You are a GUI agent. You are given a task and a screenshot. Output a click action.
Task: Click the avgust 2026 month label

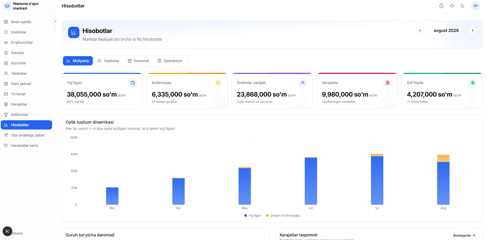click(446, 30)
